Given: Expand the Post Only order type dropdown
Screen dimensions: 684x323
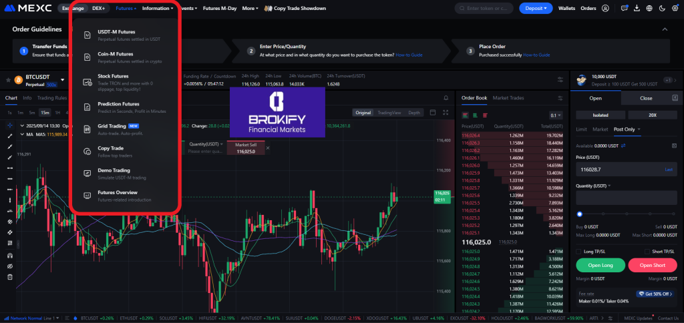Looking at the screenshot, I should (628, 129).
